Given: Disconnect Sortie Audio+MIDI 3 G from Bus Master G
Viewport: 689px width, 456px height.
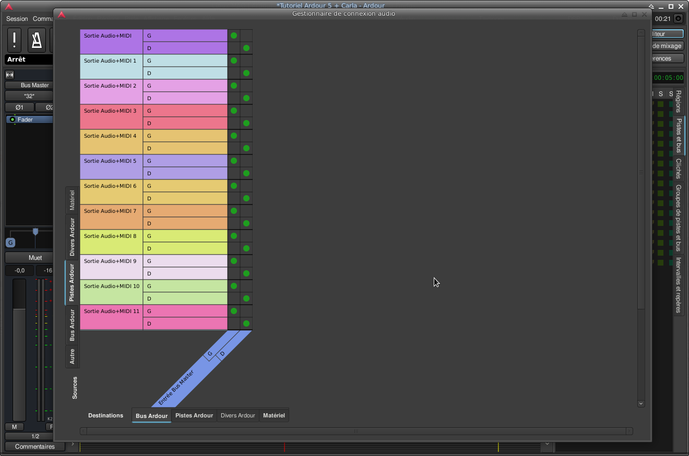Looking at the screenshot, I should pyautogui.click(x=234, y=111).
